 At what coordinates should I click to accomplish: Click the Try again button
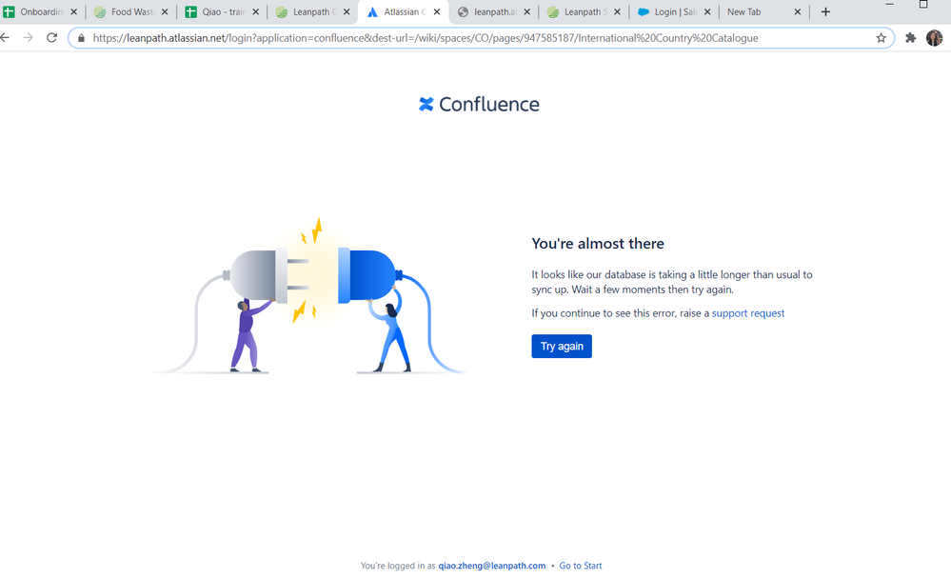[x=562, y=346]
